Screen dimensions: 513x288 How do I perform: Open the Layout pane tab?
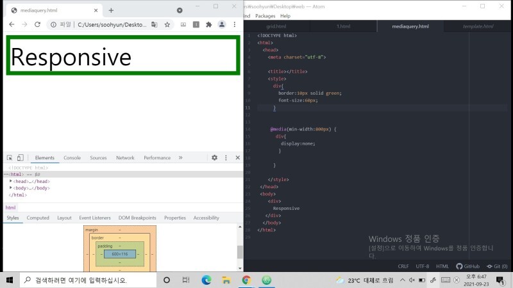pos(65,218)
